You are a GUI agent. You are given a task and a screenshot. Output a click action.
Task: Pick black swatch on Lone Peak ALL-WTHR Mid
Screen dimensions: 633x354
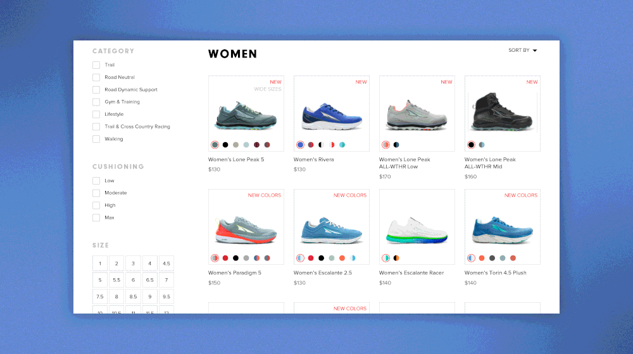point(471,145)
